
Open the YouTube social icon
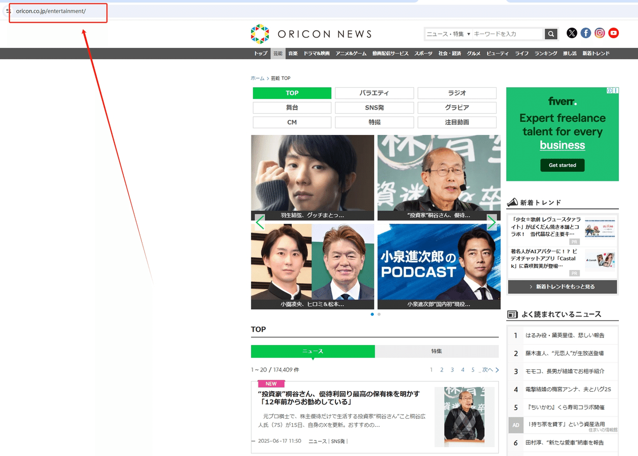point(614,33)
